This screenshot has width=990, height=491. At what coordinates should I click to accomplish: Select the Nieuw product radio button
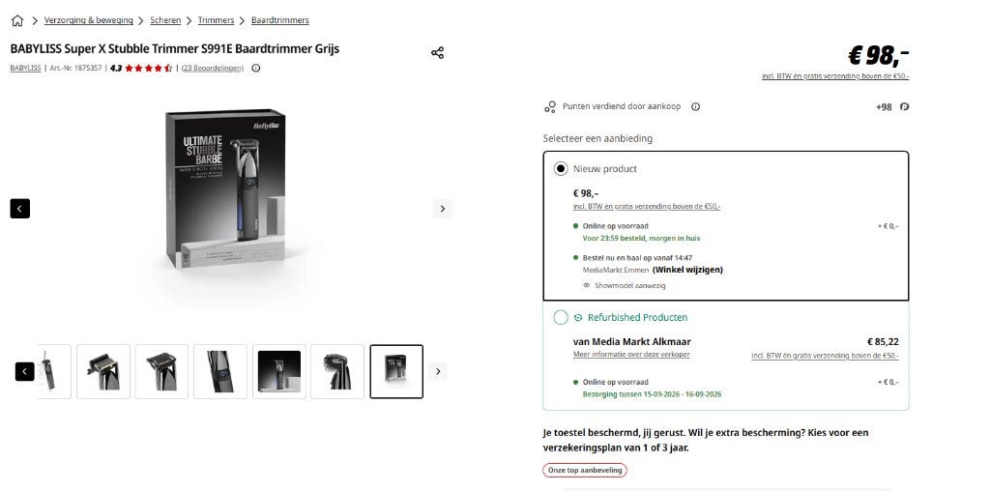tap(561, 168)
